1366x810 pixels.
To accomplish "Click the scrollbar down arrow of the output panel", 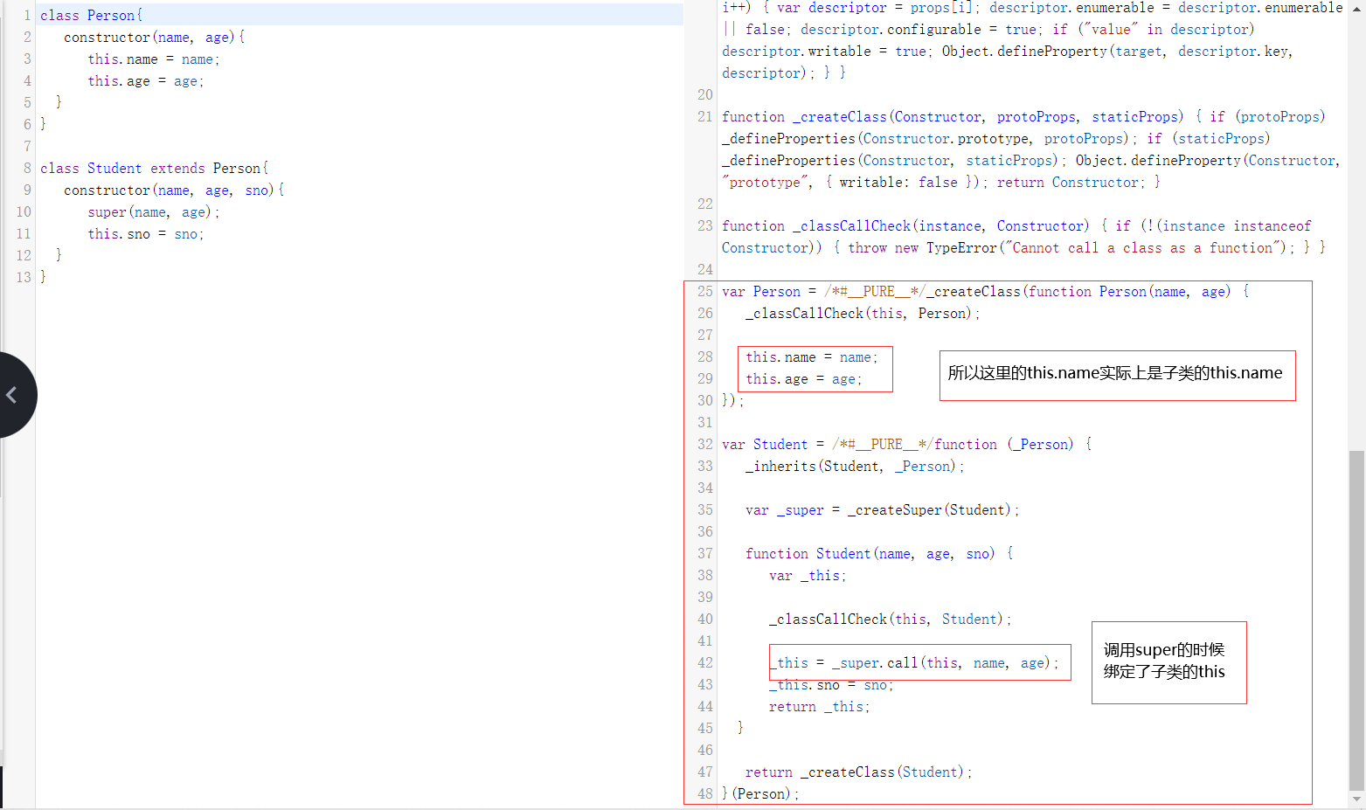I will [x=1356, y=800].
